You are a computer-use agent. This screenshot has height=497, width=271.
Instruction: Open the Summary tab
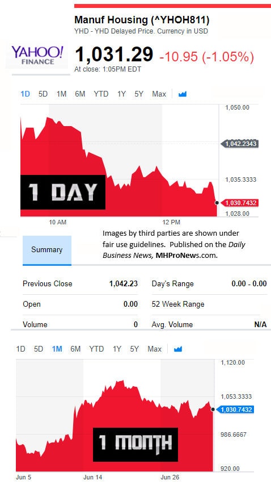(47, 250)
